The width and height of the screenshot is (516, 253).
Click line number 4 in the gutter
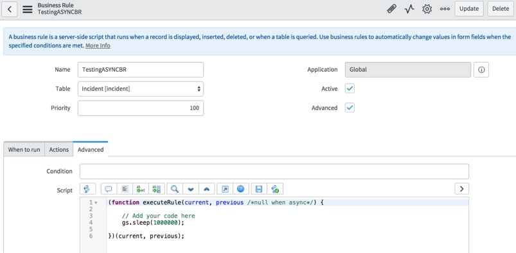point(91,223)
